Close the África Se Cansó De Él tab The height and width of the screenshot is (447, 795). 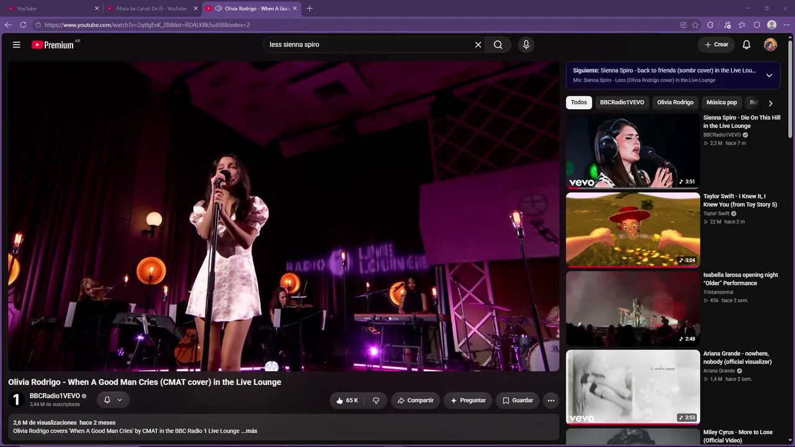coord(196,9)
